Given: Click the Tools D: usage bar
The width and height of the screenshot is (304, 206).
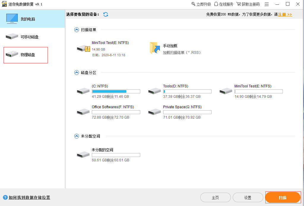Looking at the screenshot, I should pos(187,91).
